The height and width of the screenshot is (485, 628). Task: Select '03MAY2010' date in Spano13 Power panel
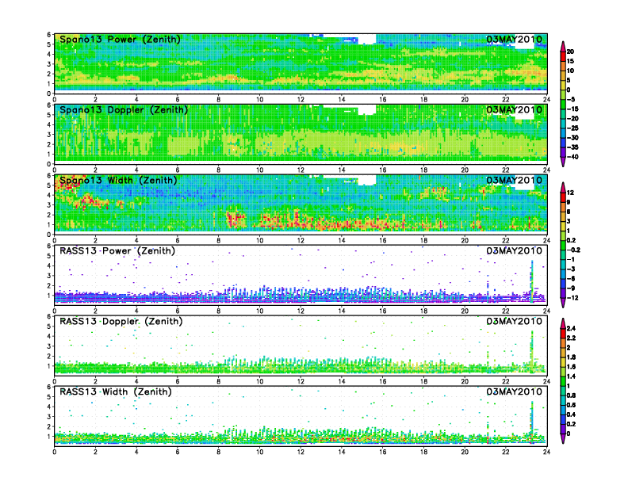tap(515, 39)
